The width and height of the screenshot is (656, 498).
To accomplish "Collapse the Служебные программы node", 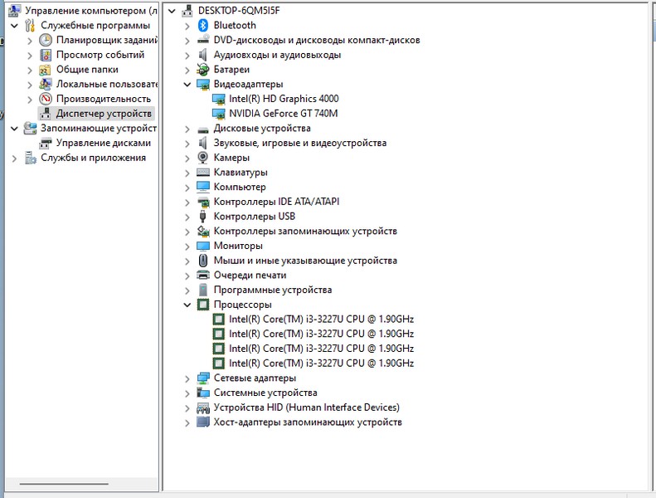I will (14, 26).
